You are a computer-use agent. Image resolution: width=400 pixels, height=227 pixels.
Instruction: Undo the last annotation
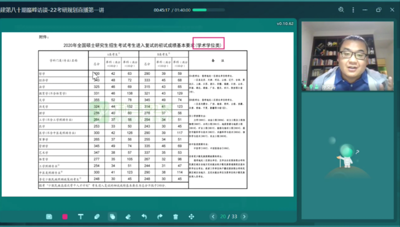144,217
